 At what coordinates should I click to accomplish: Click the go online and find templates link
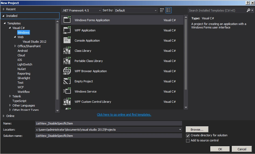pyautogui.click(x=124, y=115)
